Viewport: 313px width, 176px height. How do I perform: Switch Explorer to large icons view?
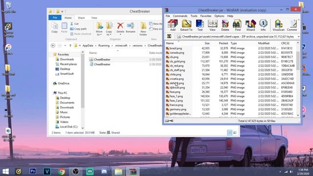point(235,132)
